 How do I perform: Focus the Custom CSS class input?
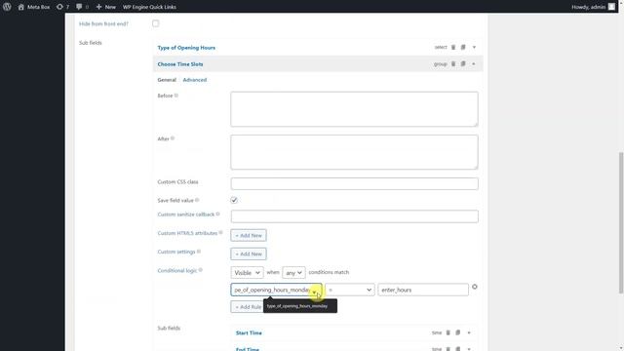click(x=354, y=183)
